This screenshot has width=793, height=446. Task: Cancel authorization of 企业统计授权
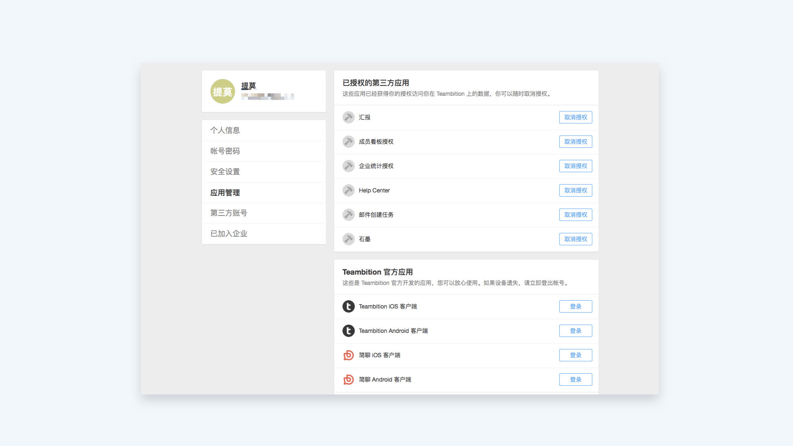(576, 166)
